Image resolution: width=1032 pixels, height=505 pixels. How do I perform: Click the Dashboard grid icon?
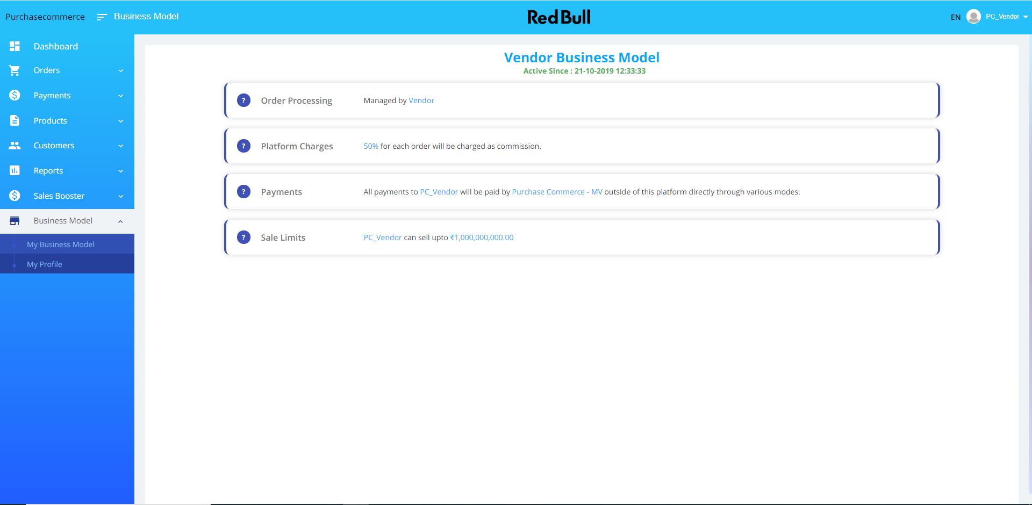coord(15,46)
